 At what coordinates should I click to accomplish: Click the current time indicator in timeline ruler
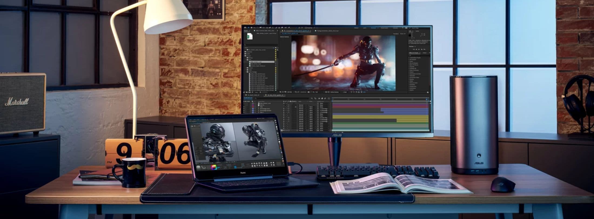tap(427, 99)
